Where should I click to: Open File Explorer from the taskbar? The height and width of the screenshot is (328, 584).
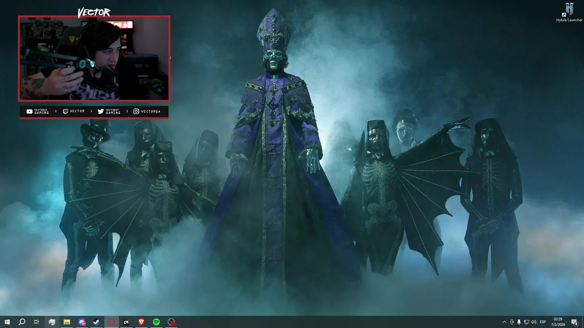click(x=67, y=322)
